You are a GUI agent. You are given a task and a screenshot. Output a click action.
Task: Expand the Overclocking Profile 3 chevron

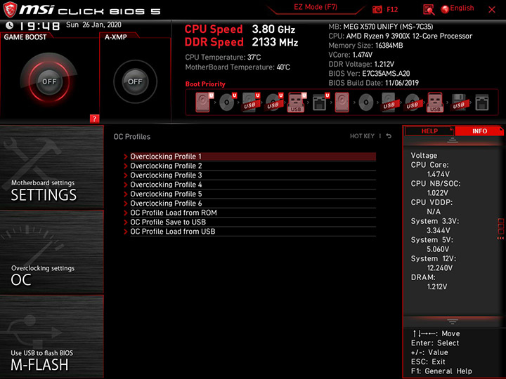(x=126, y=175)
